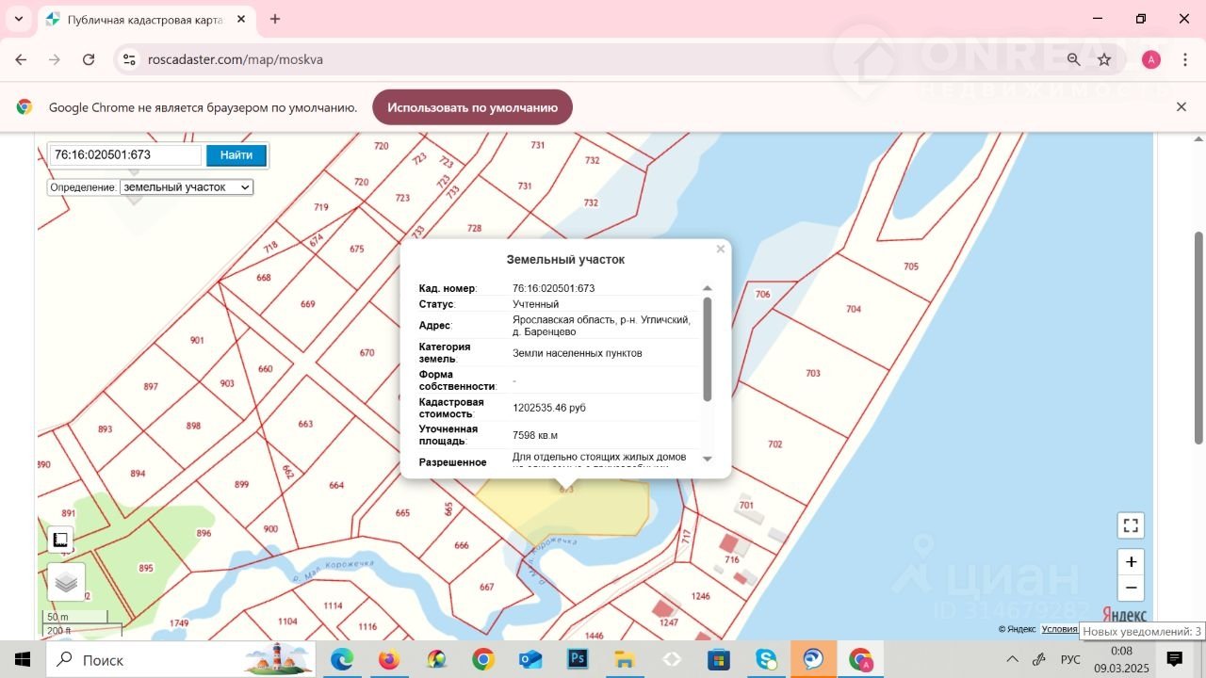Expand the tab search chevron

tap(18, 19)
